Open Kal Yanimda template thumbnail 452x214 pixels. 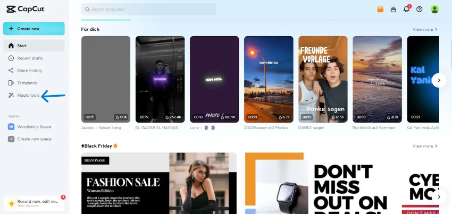click(x=423, y=79)
